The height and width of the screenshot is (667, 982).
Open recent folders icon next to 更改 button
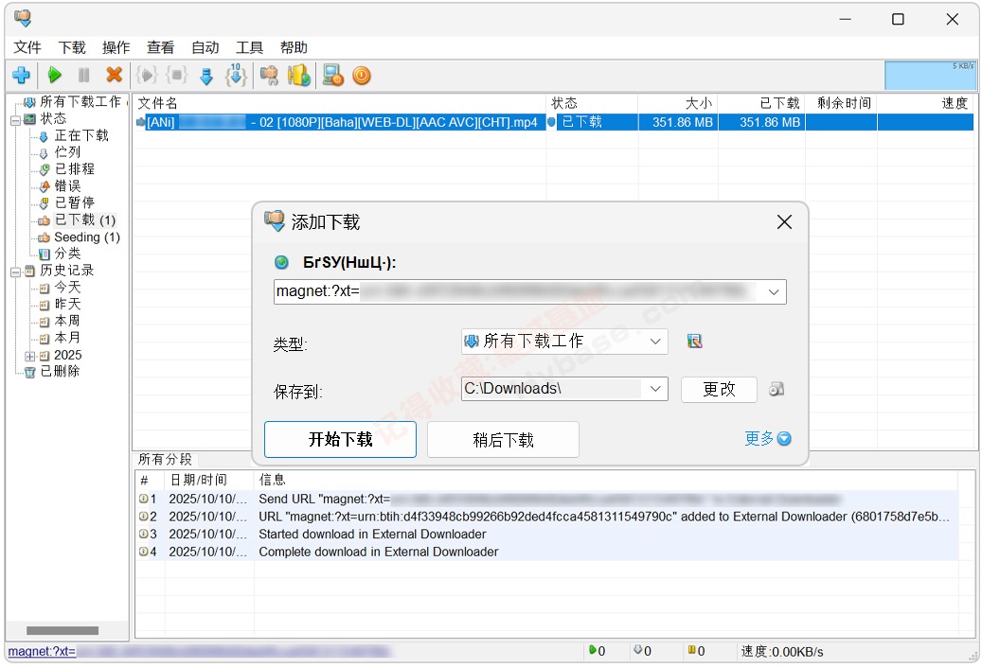778,389
